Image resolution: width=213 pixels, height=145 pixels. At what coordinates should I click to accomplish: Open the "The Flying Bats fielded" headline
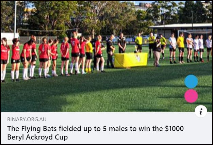[95, 133]
